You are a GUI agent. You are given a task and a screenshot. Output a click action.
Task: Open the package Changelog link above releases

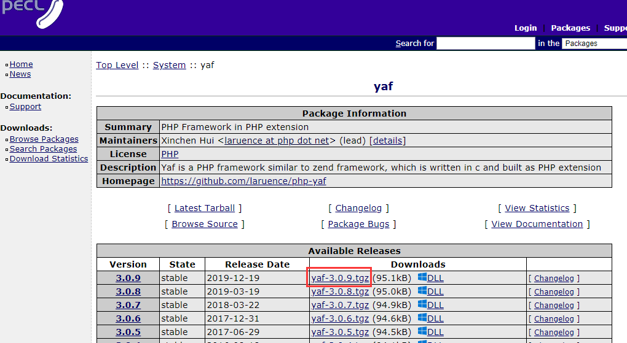[x=358, y=208]
